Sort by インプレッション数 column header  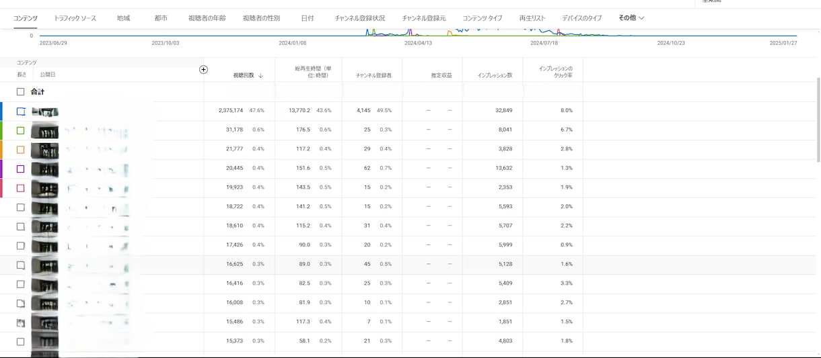pos(495,75)
